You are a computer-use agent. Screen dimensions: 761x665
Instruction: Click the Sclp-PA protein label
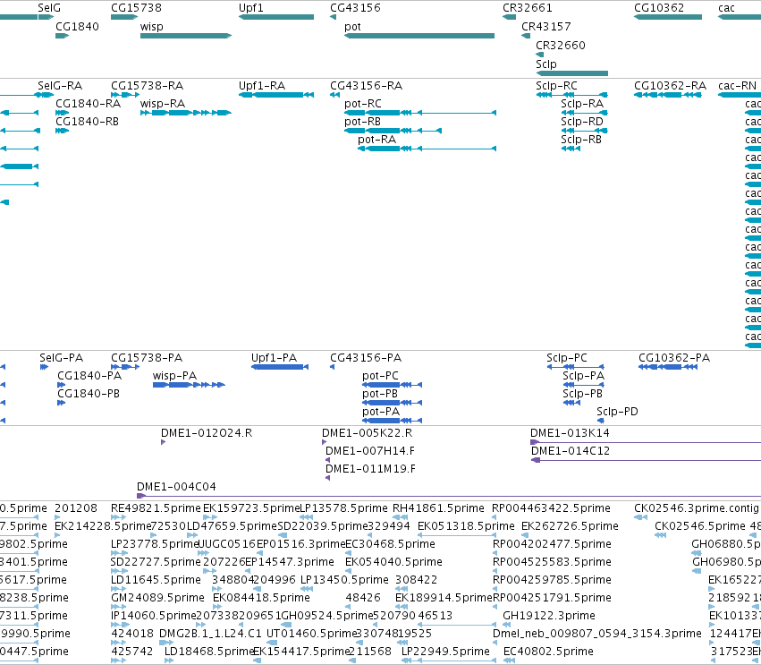pyautogui.click(x=583, y=376)
